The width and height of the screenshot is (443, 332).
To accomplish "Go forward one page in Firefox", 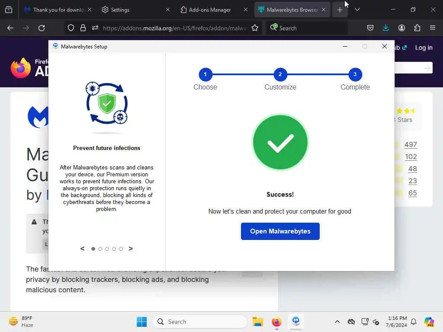I will point(26,28).
